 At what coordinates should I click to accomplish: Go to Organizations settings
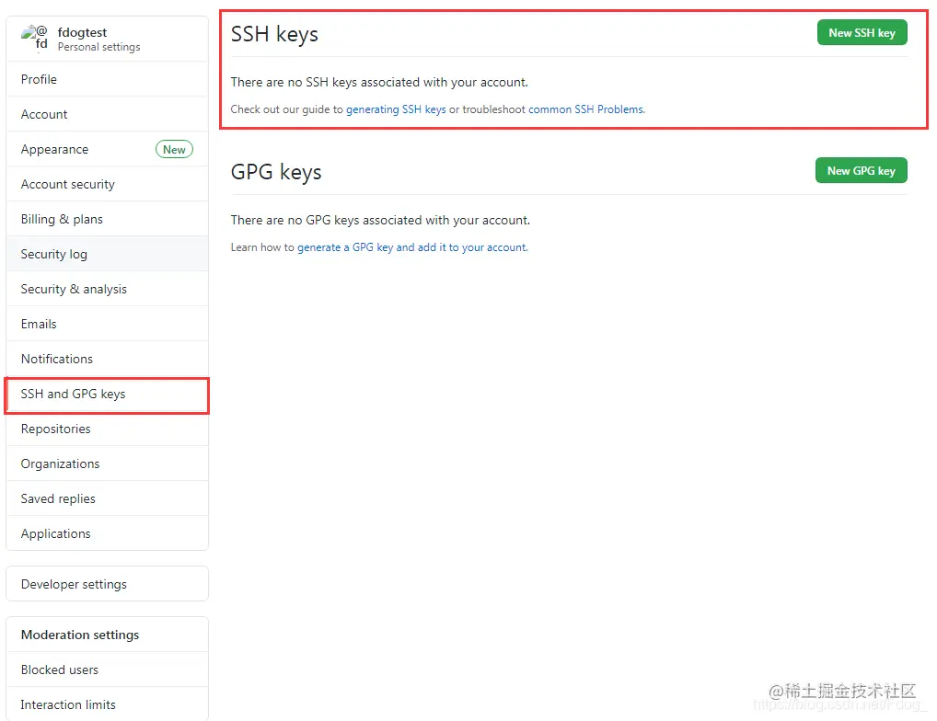(x=108, y=463)
